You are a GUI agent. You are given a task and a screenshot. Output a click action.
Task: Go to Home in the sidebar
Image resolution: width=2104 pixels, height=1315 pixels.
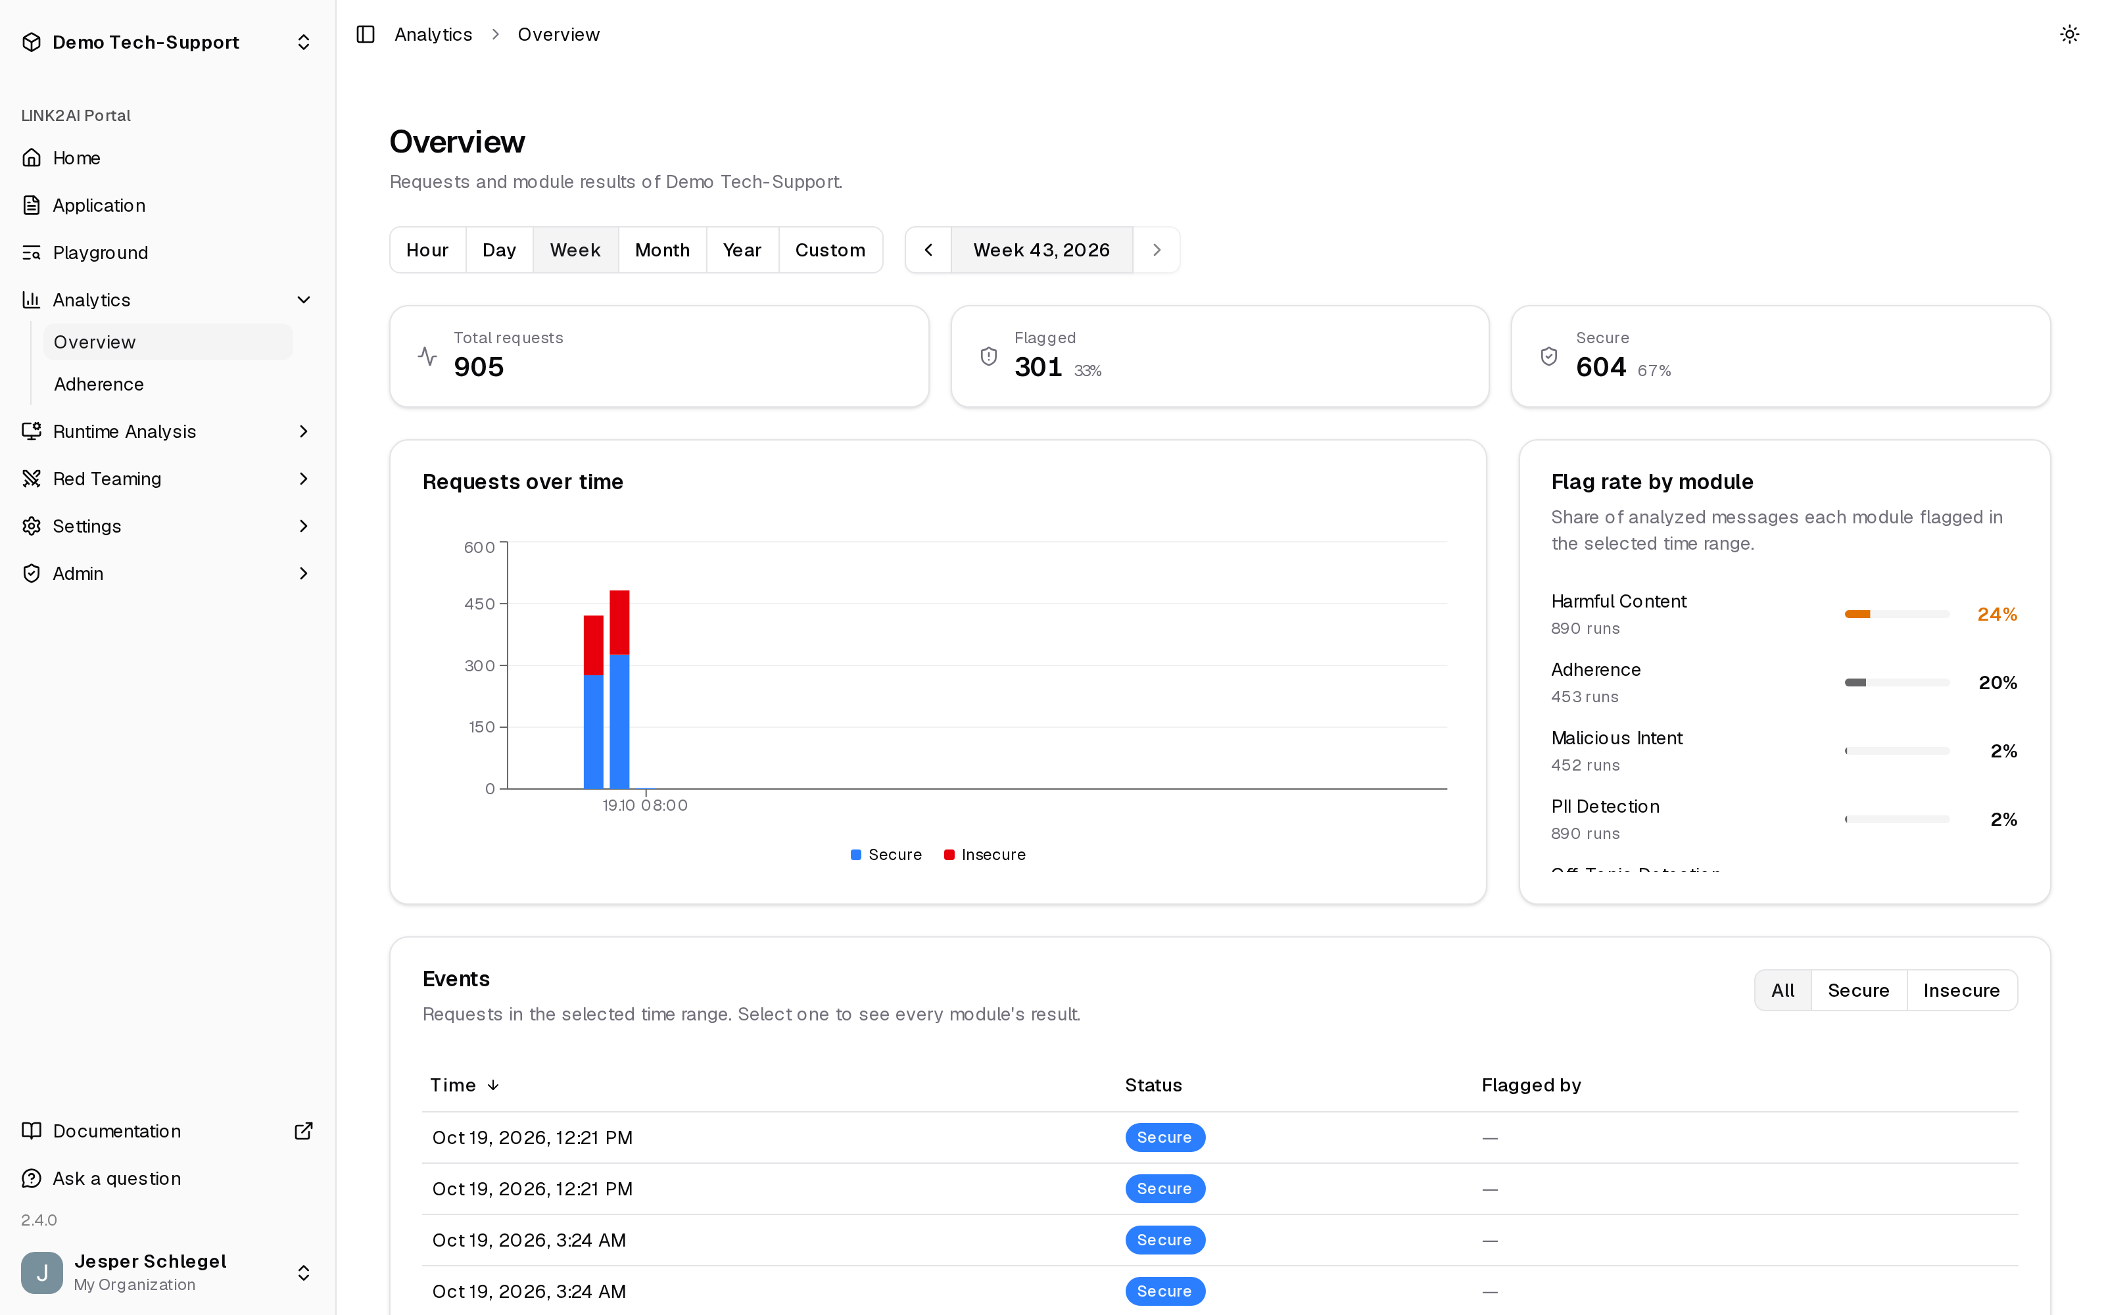pyautogui.click(x=168, y=157)
